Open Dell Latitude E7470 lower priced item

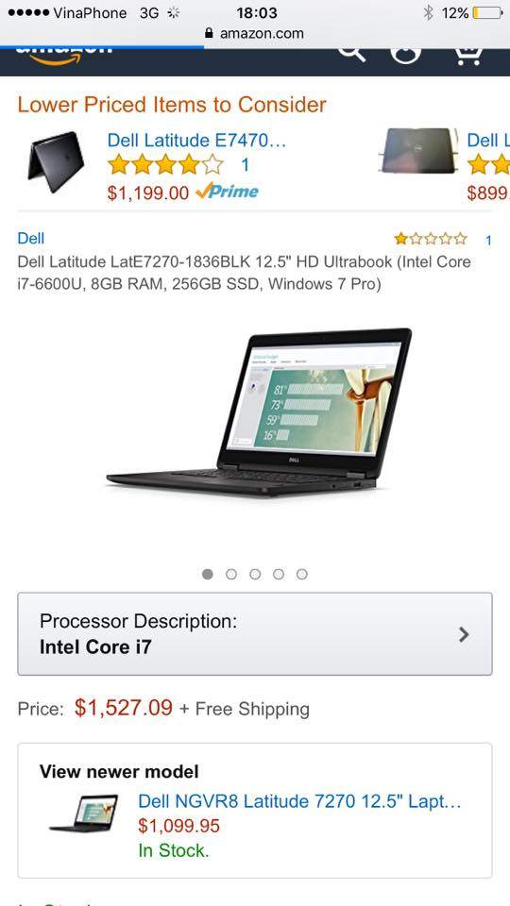pyautogui.click(x=196, y=141)
